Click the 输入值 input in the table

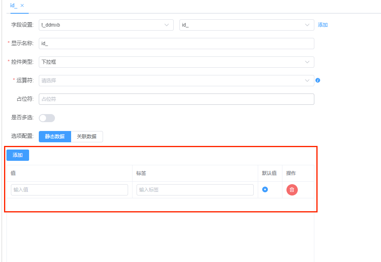(x=69, y=190)
